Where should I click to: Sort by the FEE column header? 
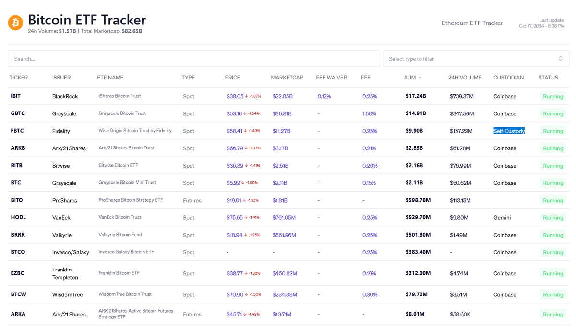[366, 78]
